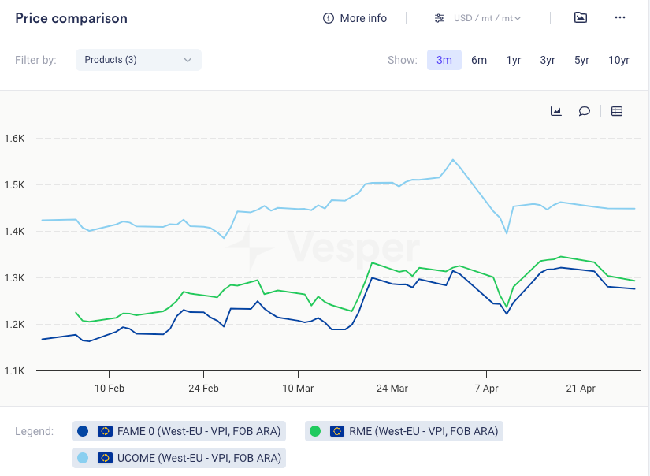Click the info circle icon beside More info
The image size is (650, 476).
coord(329,18)
